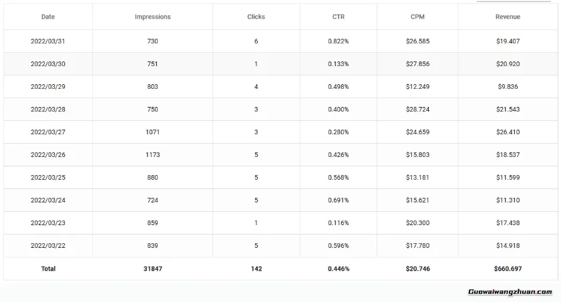Click the total impressions 31847 value
Screen dimensions: 561x302
coord(152,269)
